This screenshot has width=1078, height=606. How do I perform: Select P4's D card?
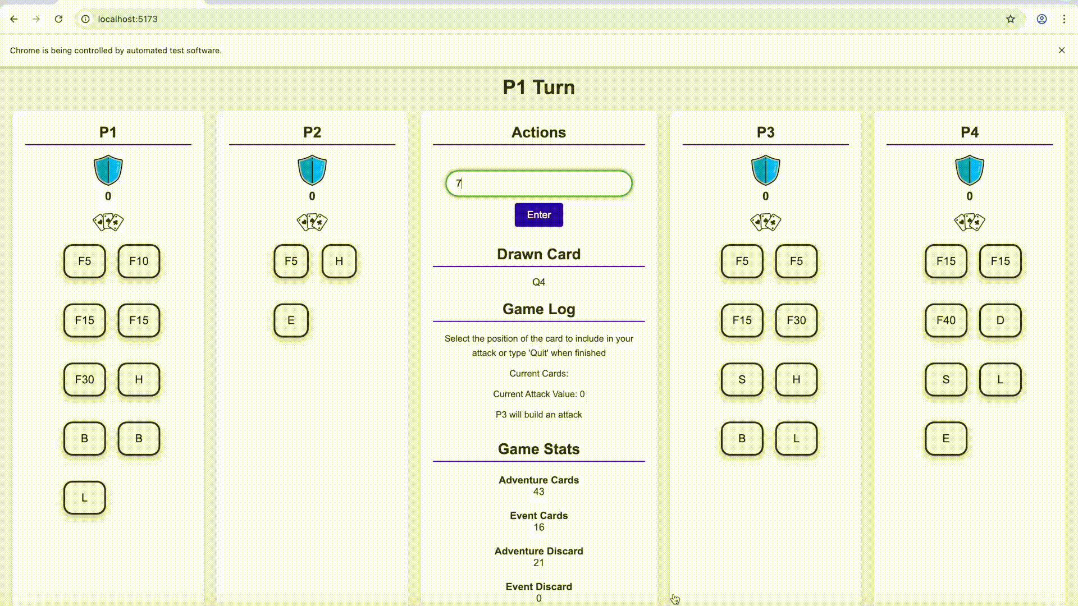click(x=1000, y=320)
